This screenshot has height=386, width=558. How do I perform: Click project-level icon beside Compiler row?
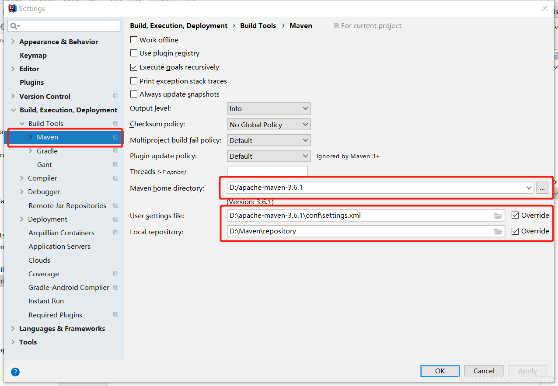[116, 178]
